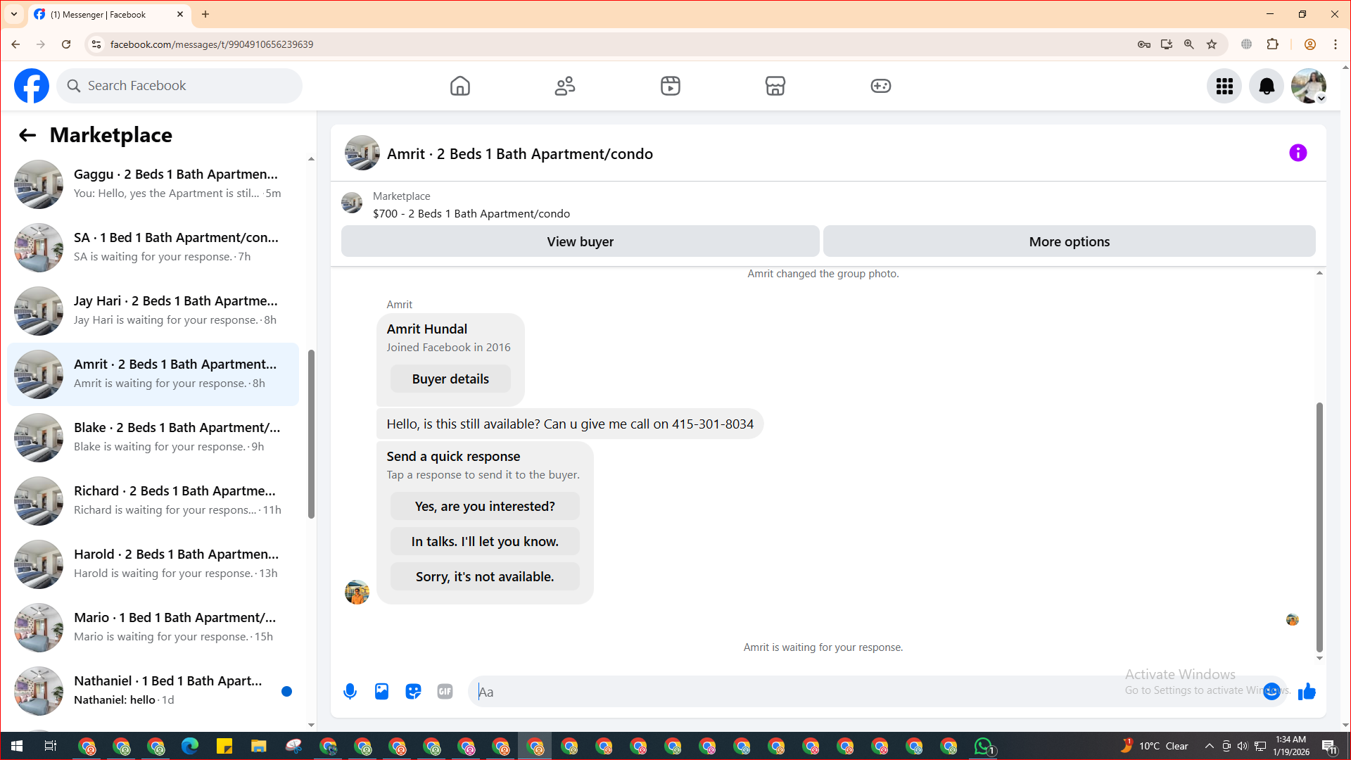Open Task View on the taskbar
The width and height of the screenshot is (1351, 760).
(x=51, y=746)
